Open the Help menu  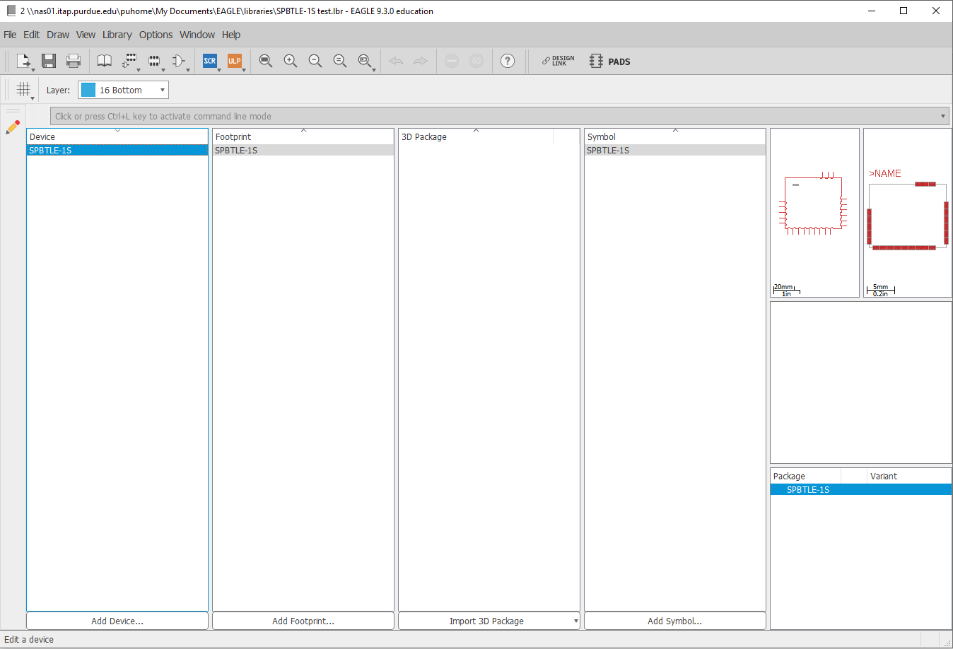[x=231, y=35]
